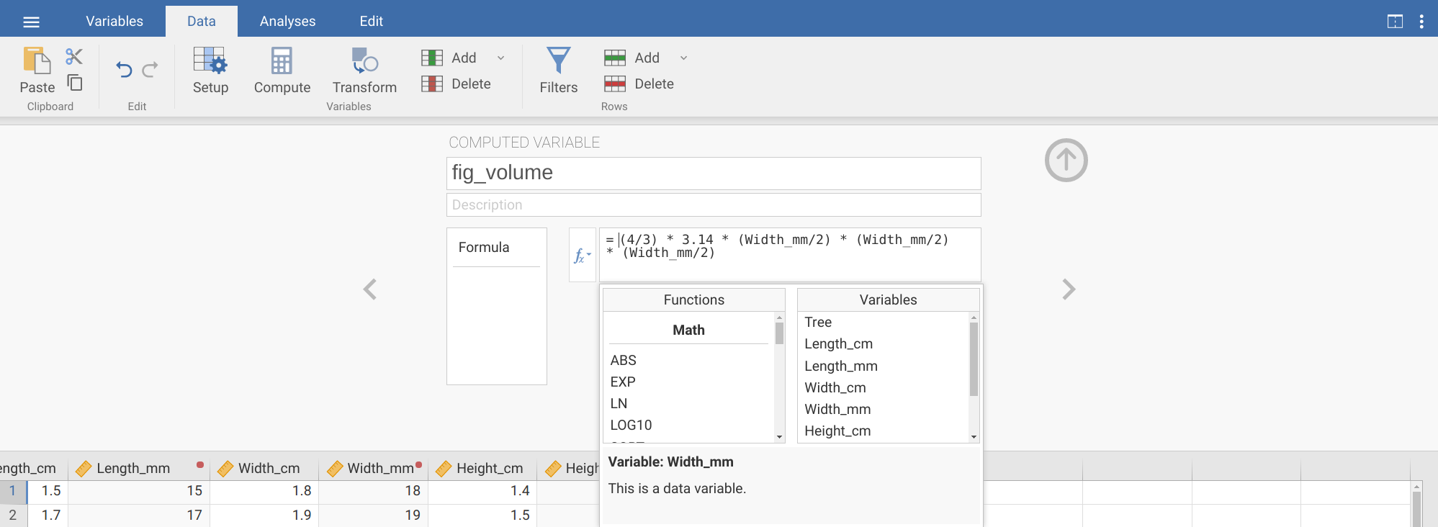Expand the Add rows dropdown arrow

click(684, 58)
